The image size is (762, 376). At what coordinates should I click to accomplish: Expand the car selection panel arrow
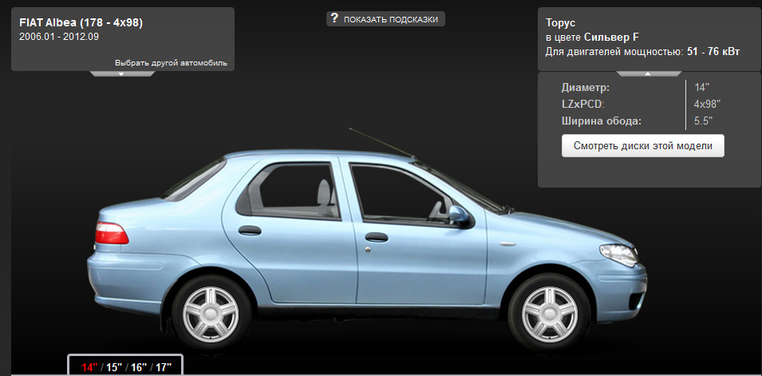(x=122, y=74)
